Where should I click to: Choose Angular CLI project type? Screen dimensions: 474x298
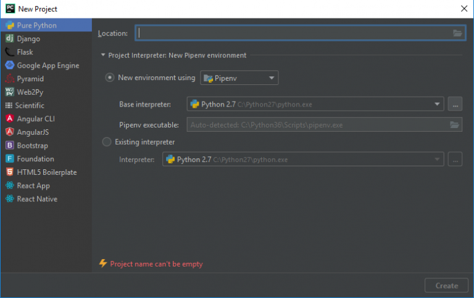tap(46, 119)
